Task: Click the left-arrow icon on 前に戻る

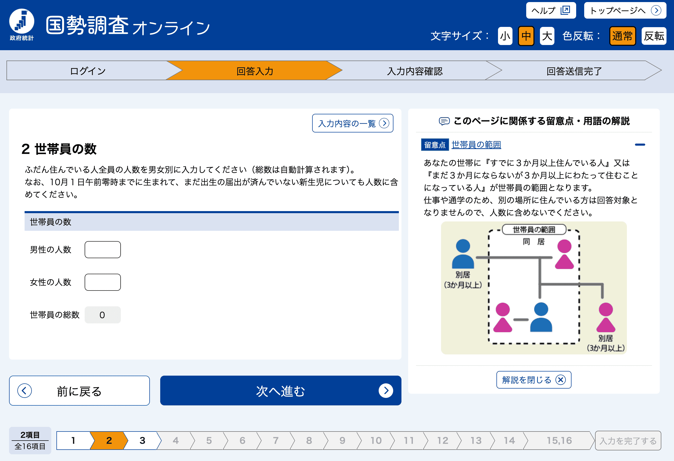Action: pyautogui.click(x=25, y=391)
